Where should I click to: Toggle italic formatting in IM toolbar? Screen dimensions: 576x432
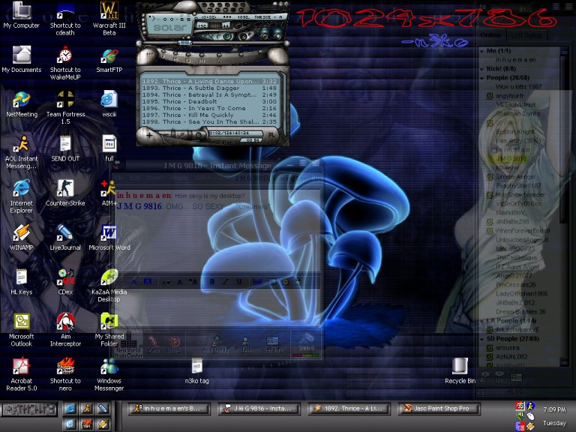tap(226, 282)
